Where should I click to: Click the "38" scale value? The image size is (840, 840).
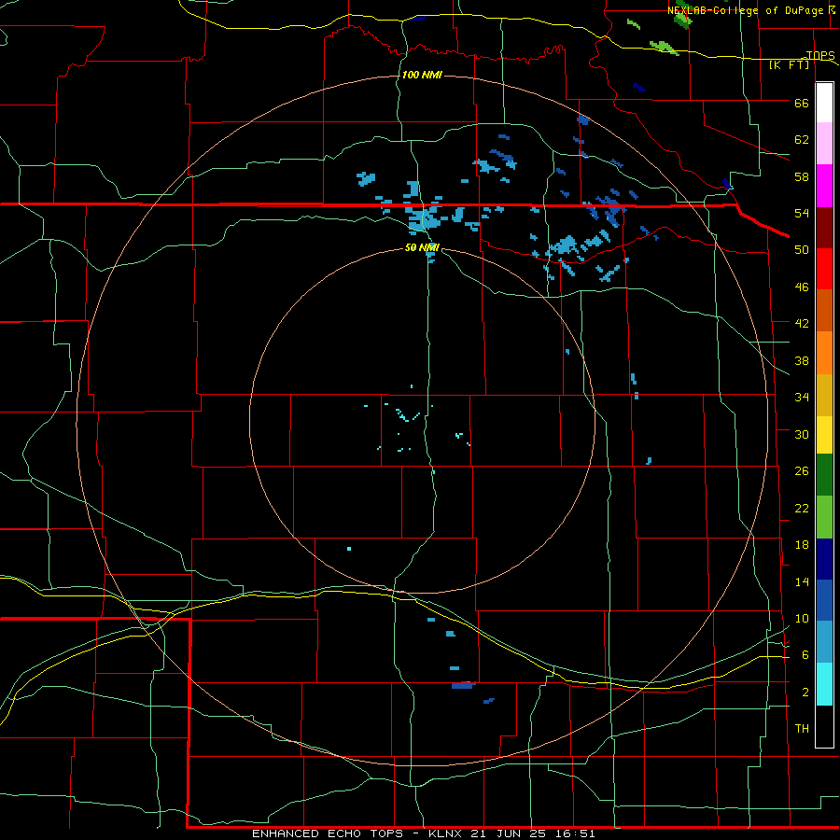pos(802,361)
